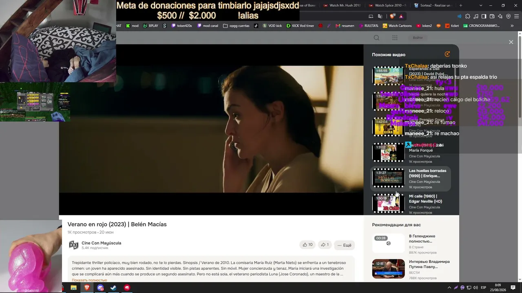Open the Watch Cartoons bookmark
Image resolution: width=522 pixels, height=293 pixels.
[x=397, y=26]
